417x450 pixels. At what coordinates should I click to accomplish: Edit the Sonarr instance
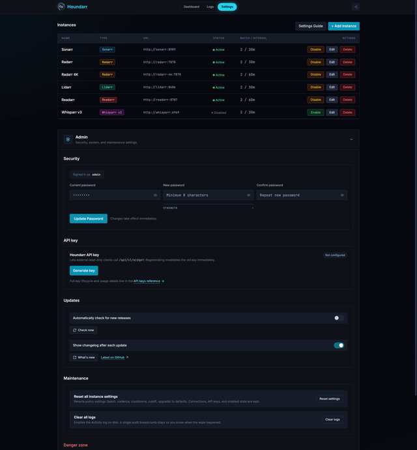click(332, 49)
